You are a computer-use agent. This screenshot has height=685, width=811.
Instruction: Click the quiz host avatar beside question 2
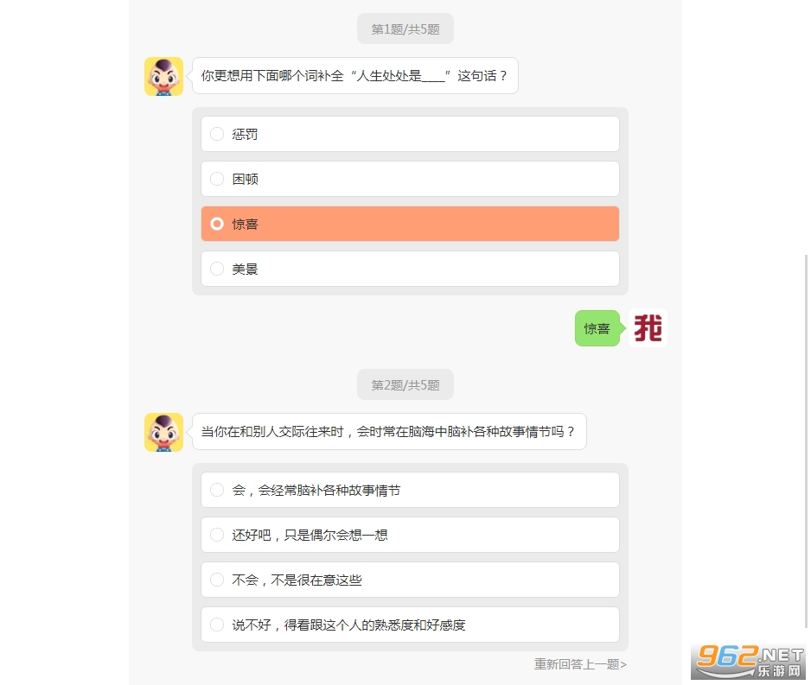click(163, 432)
